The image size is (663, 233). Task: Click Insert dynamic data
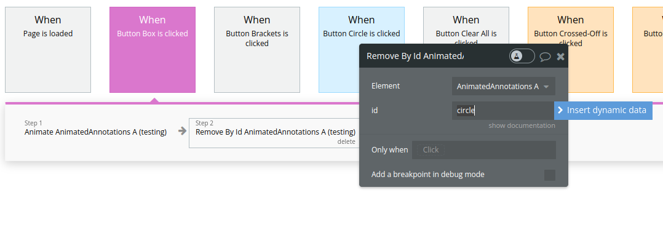(603, 111)
